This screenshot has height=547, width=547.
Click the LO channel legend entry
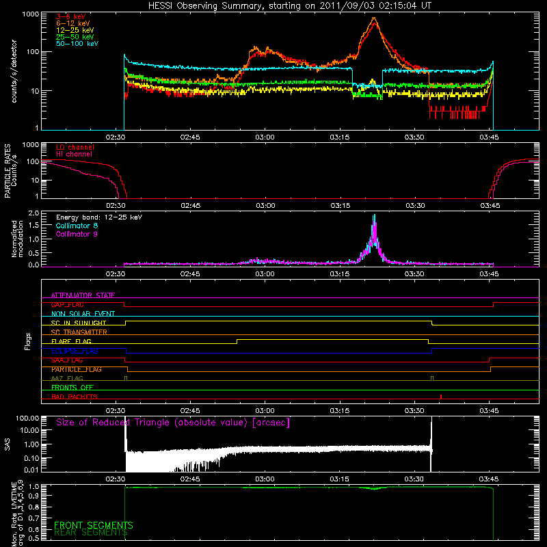coord(75,147)
